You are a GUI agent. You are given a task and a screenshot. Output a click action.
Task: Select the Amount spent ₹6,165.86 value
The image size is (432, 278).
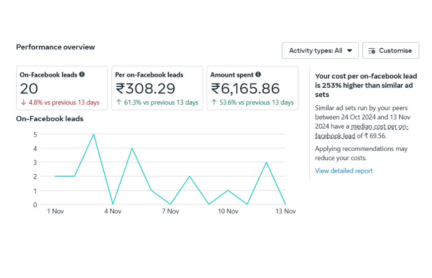coord(245,89)
